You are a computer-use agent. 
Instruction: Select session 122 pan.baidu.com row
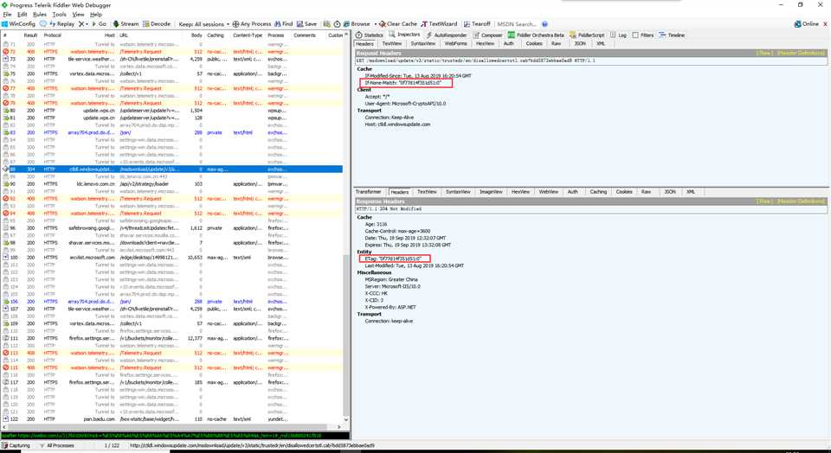(172, 418)
